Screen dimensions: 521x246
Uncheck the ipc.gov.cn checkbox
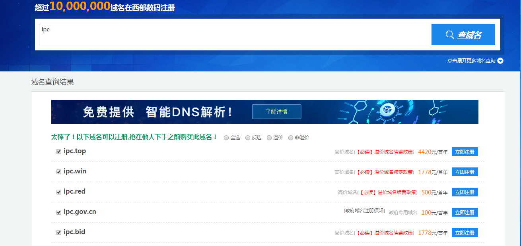click(x=59, y=212)
